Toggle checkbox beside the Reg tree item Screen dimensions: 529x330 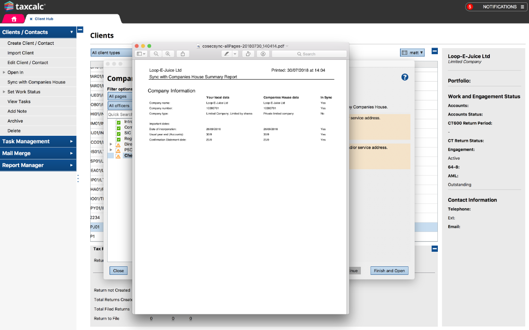coord(118,139)
